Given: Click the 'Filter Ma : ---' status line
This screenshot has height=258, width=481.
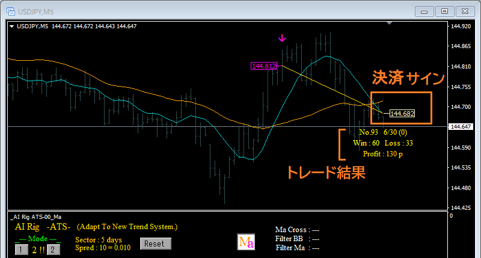Looking at the screenshot, I should (297, 248).
